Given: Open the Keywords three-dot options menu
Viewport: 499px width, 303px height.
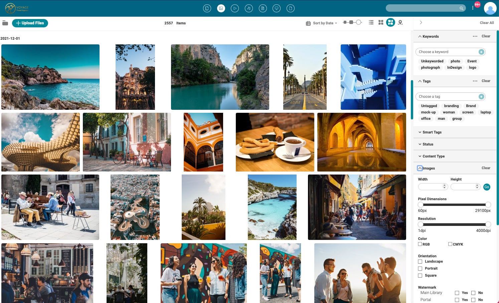Looking at the screenshot, I should [x=475, y=36].
